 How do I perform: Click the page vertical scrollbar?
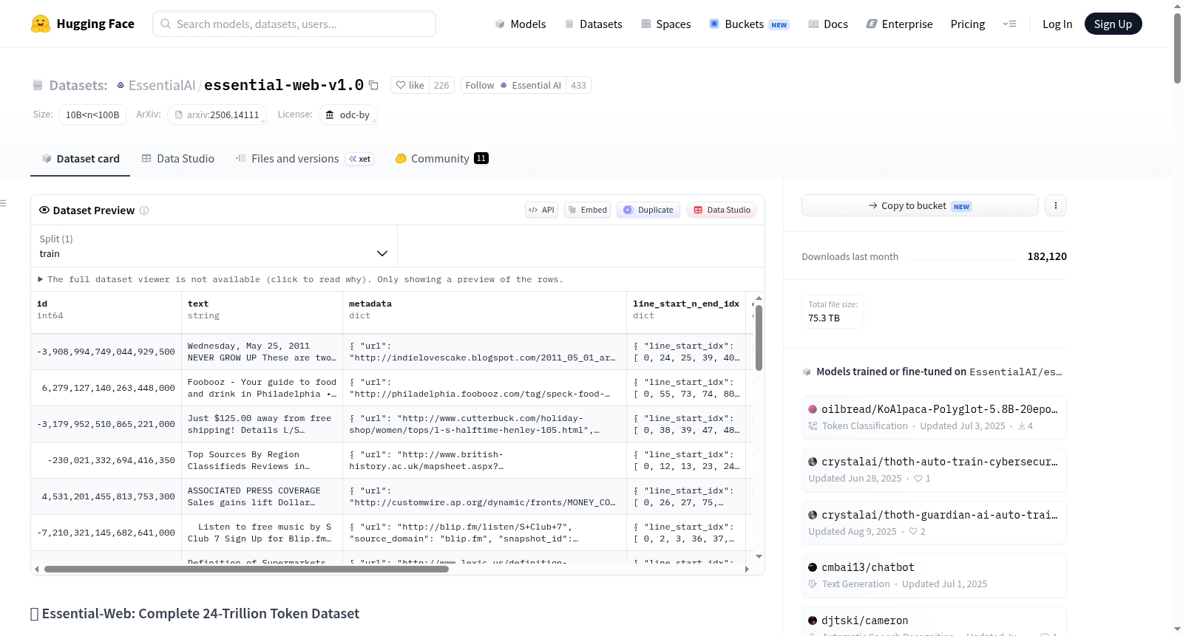click(x=1177, y=48)
